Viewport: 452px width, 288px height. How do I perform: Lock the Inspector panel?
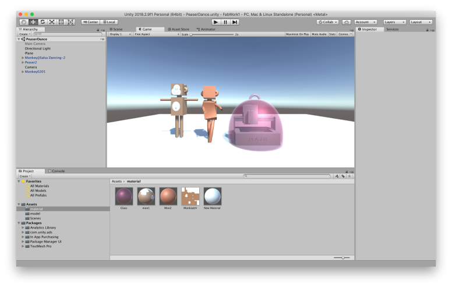(x=427, y=30)
